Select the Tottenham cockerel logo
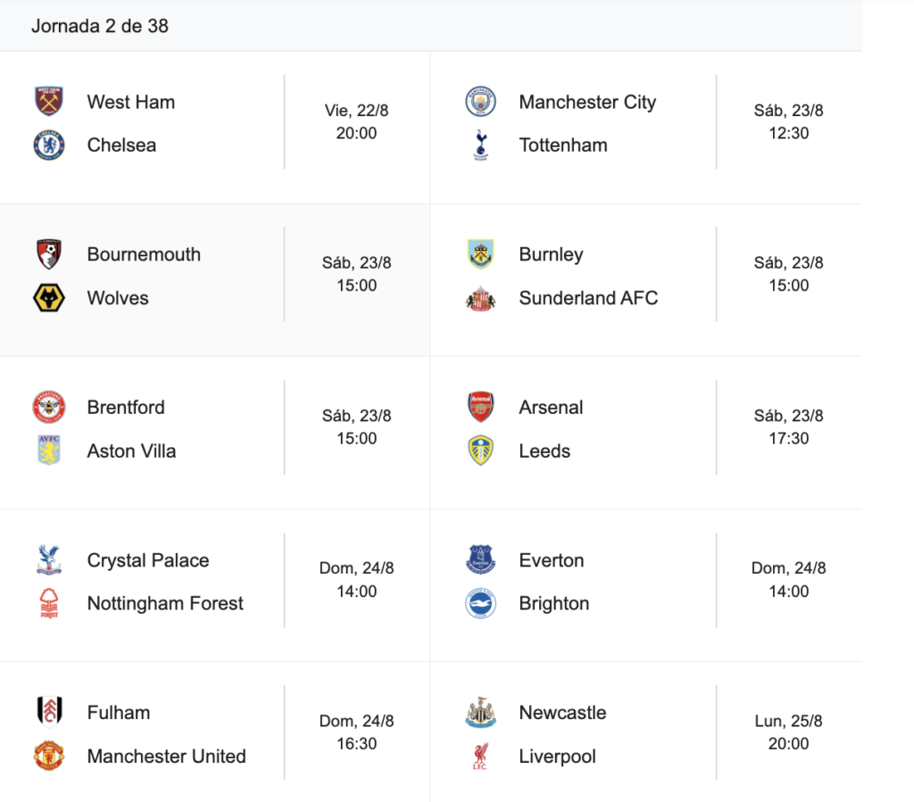This screenshot has height=802, width=914. click(x=481, y=145)
